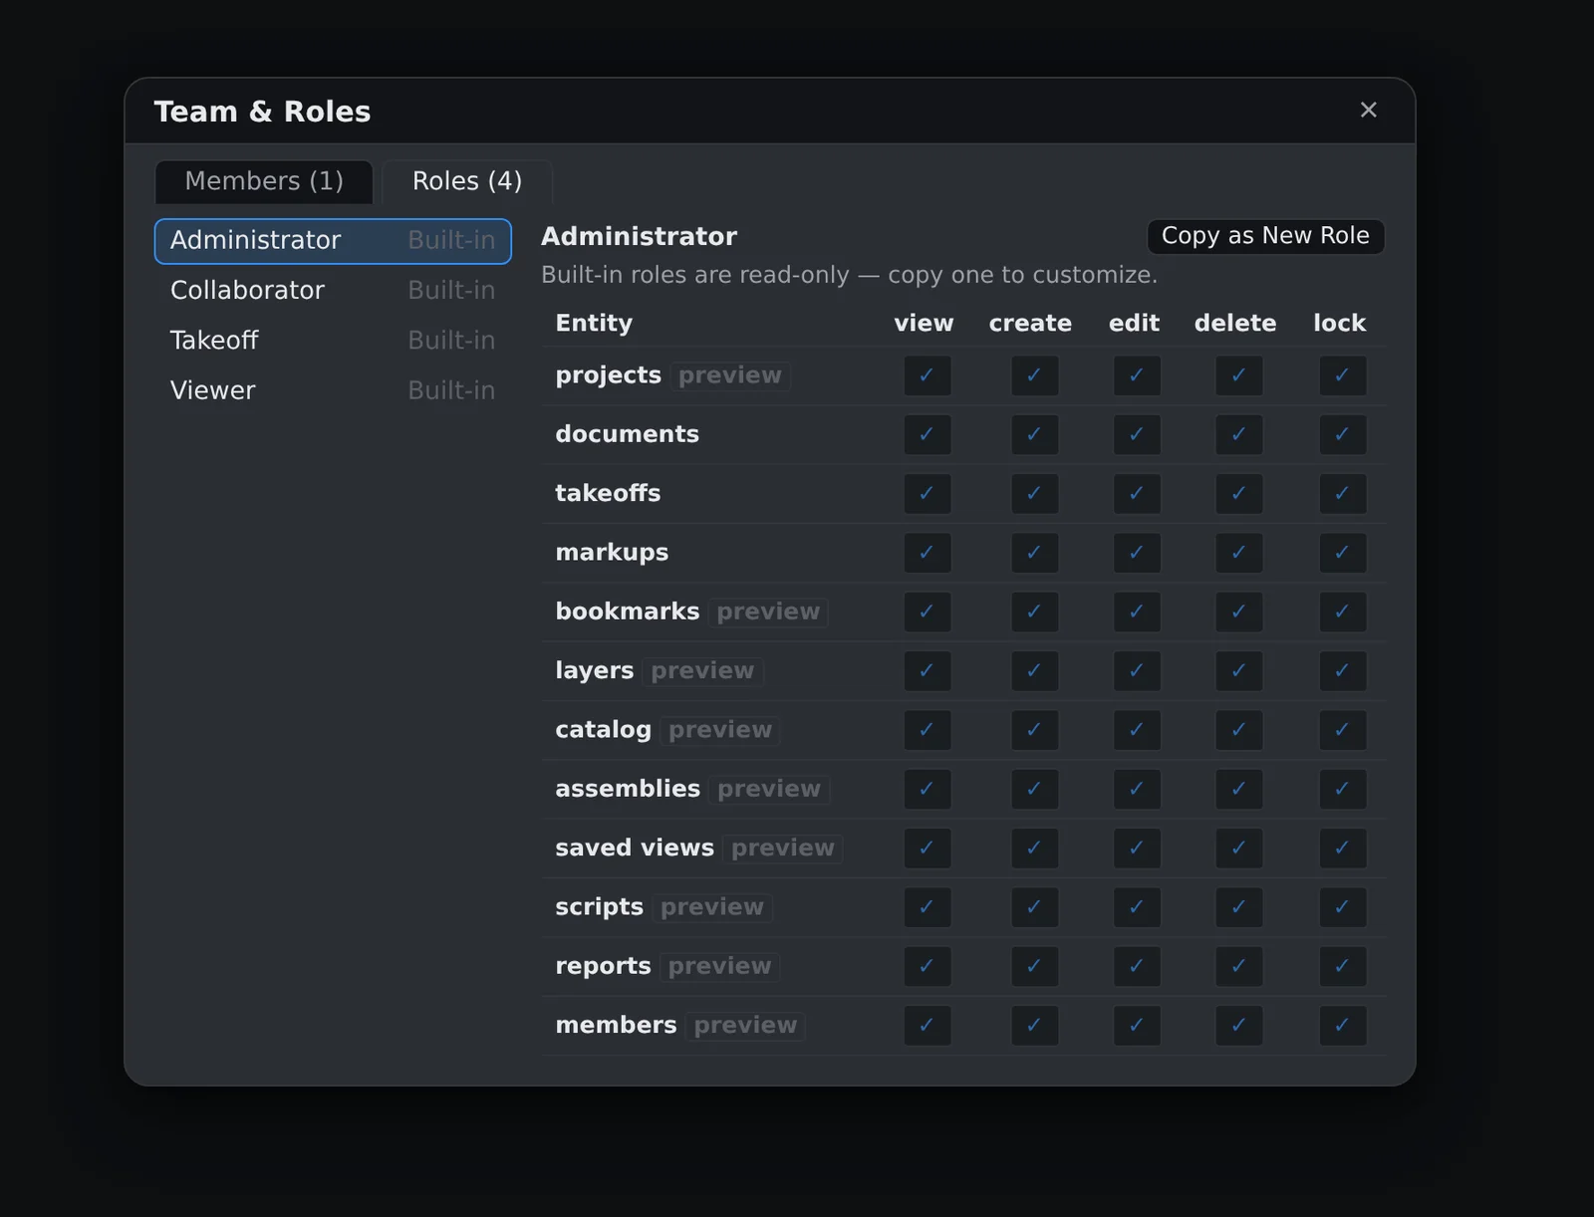The width and height of the screenshot is (1594, 1217).
Task: Toggle bookmarks edit permission checkbox
Action: pyautogui.click(x=1137, y=611)
